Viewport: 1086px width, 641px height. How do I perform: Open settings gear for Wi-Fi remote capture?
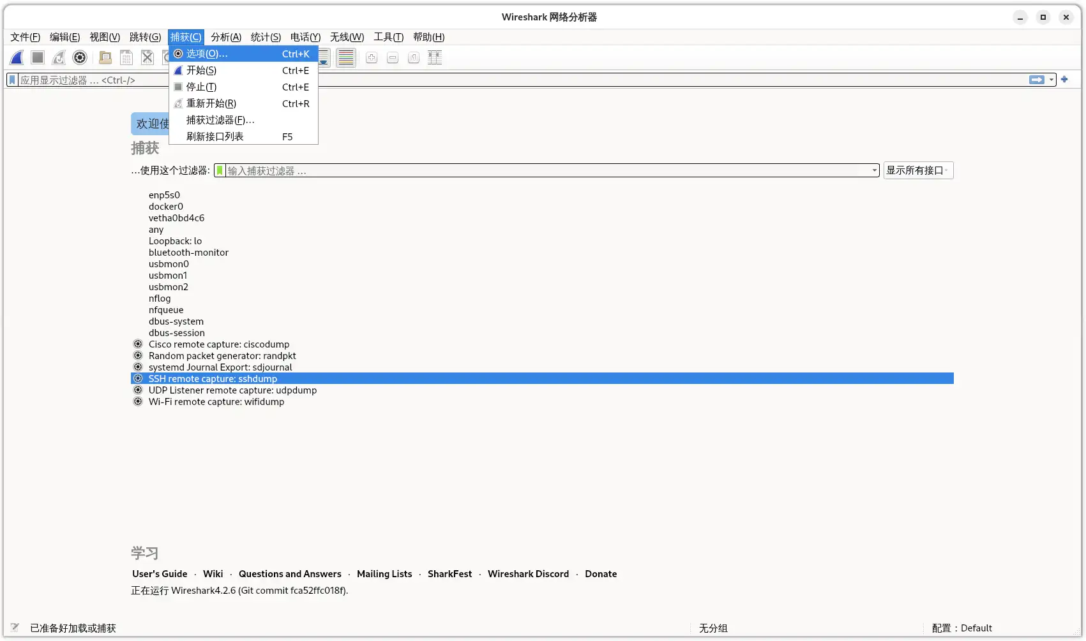[138, 402]
